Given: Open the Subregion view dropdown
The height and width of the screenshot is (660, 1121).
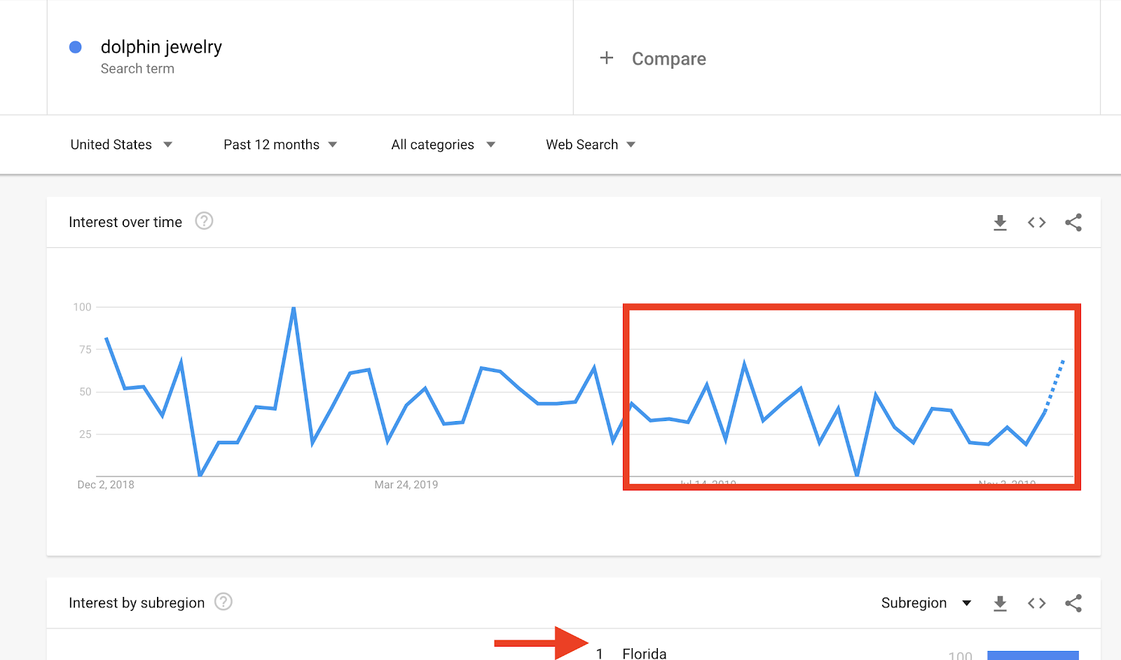Looking at the screenshot, I should (926, 603).
